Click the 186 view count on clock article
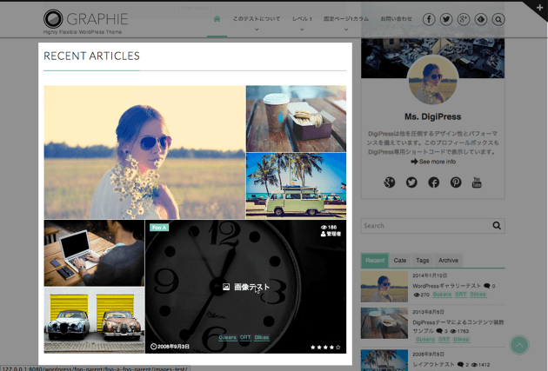 329,228
